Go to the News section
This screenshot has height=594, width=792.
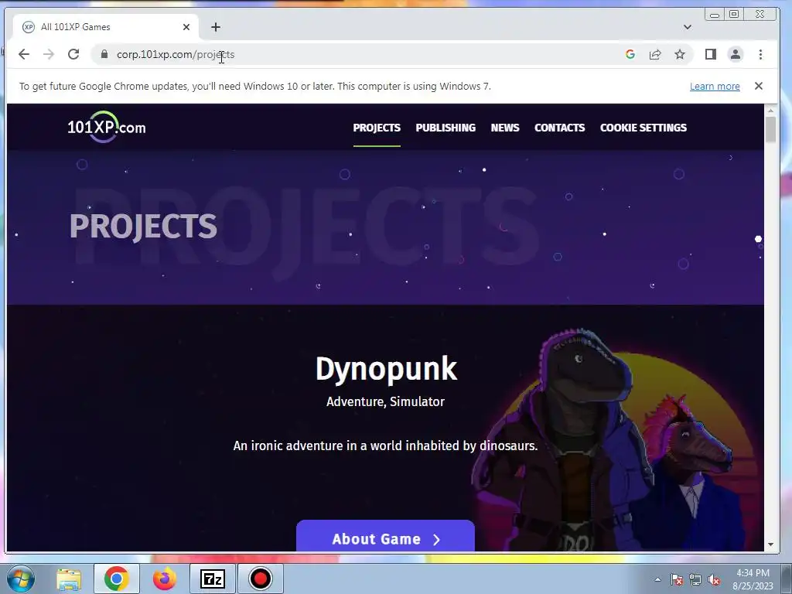coord(505,128)
